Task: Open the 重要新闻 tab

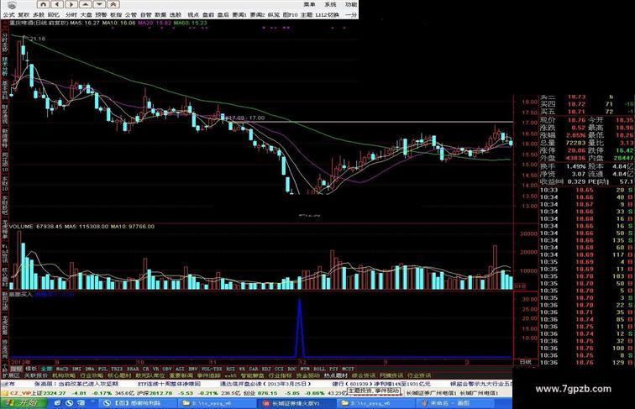Action: click(181, 375)
